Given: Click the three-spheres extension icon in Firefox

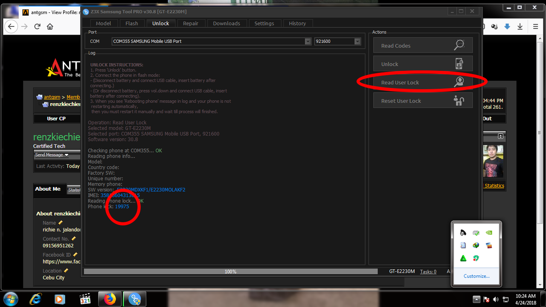Looking at the screenshot, I should click(x=494, y=26).
